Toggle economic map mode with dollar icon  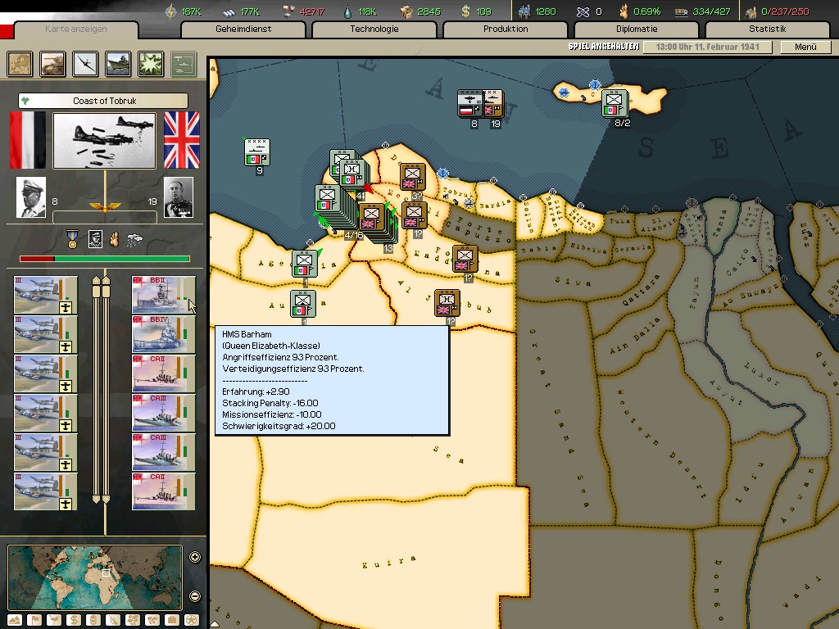pyautogui.click(x=74, y=620)
